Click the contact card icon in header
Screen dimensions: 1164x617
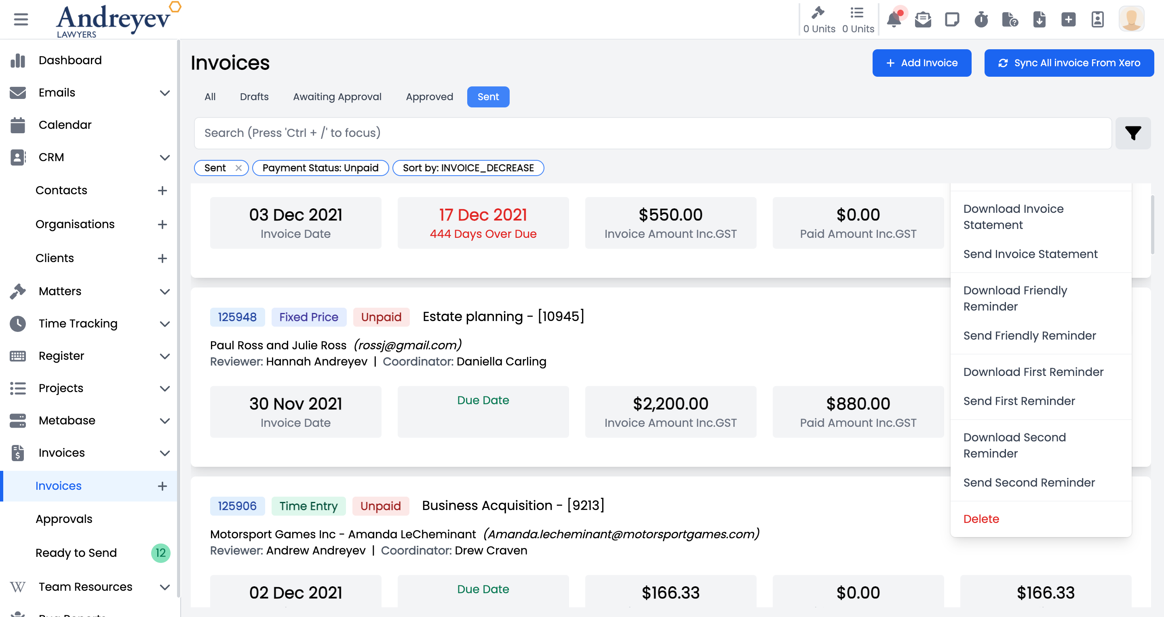pyautogui.click(x=1097, y=19)
